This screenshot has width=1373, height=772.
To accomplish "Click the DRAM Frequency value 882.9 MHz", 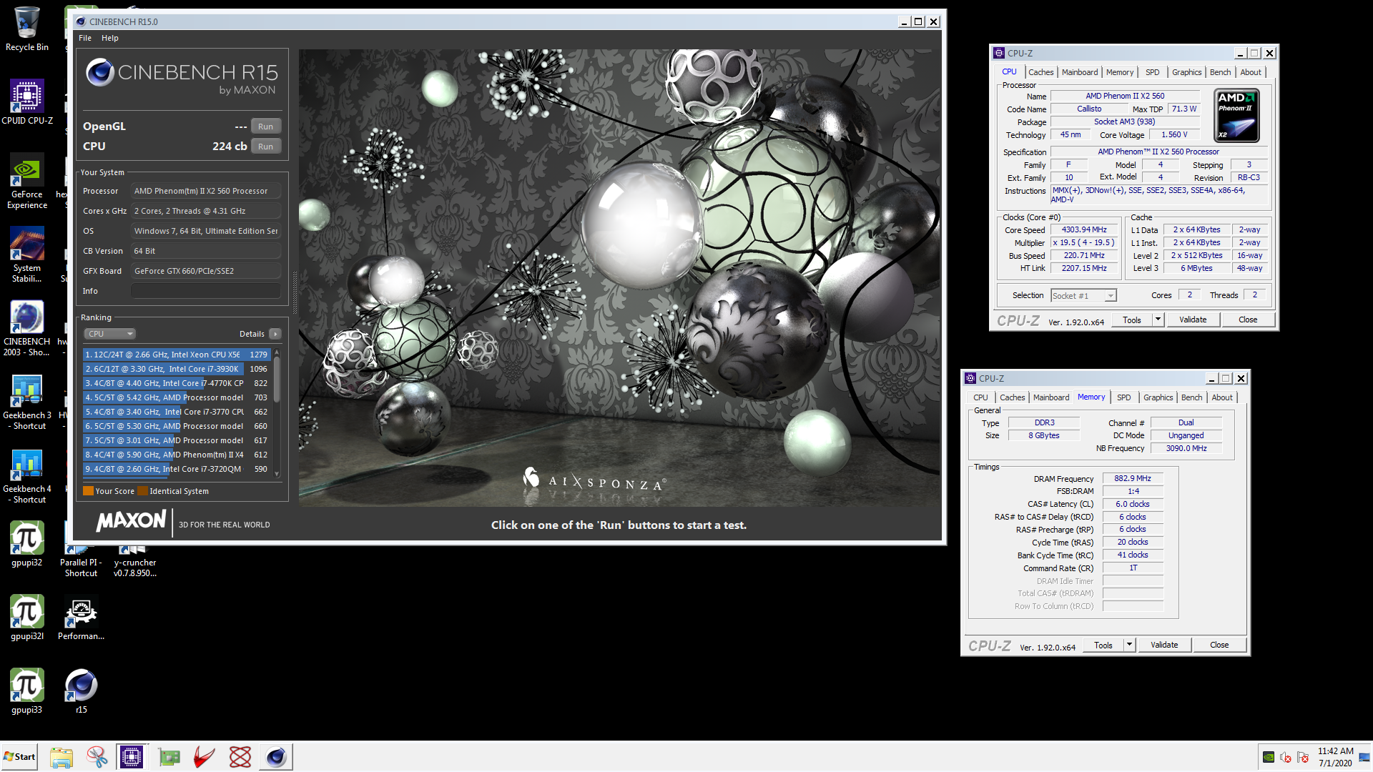I will [x=1133, y=479].
